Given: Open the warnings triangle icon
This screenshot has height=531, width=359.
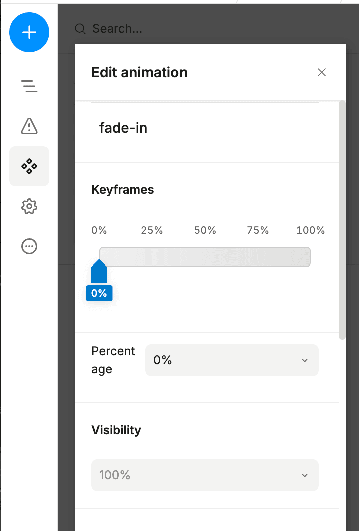Looking at the screenshot, I should (x=29, y=126).
